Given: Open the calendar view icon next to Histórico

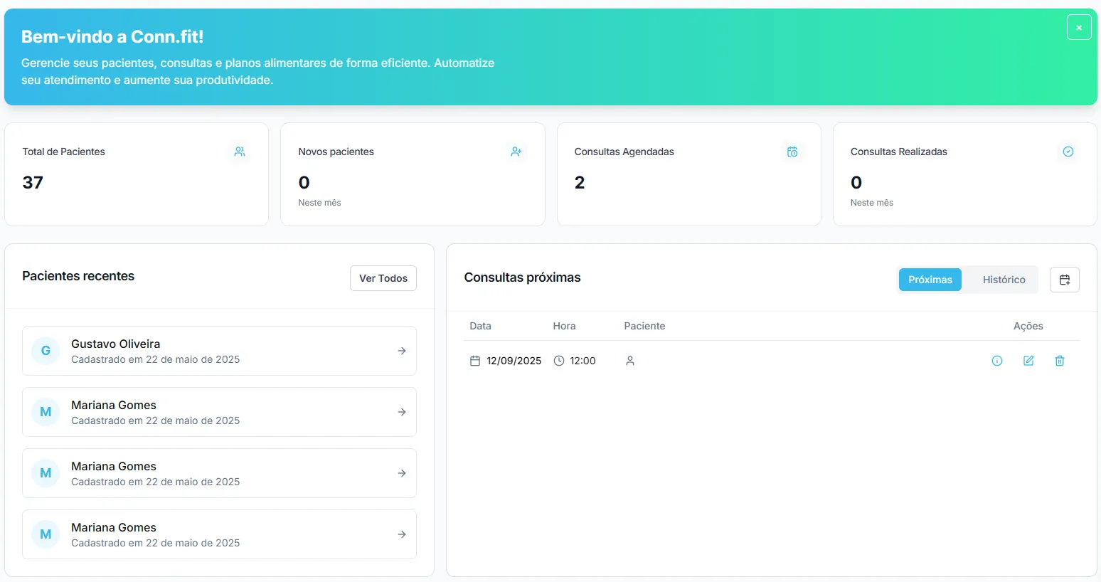Looking at the screenshot, I should pos(1064,279).
